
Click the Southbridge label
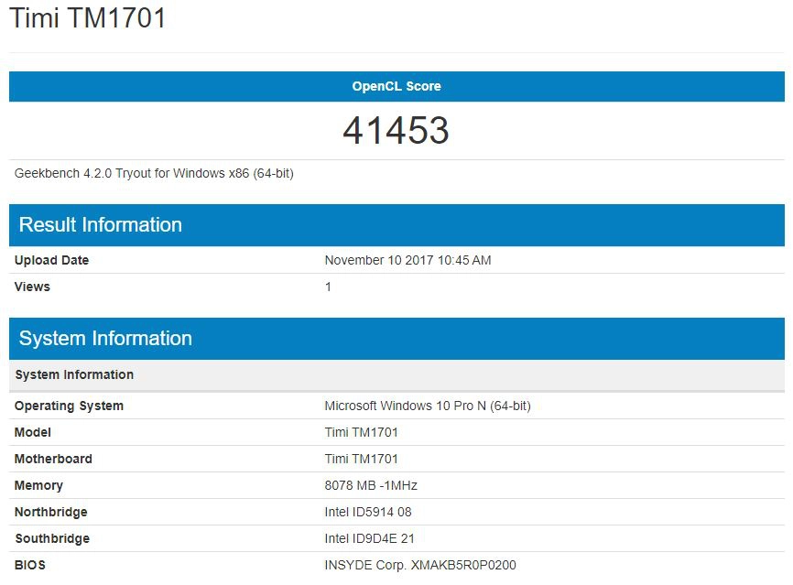coord(52,538)
